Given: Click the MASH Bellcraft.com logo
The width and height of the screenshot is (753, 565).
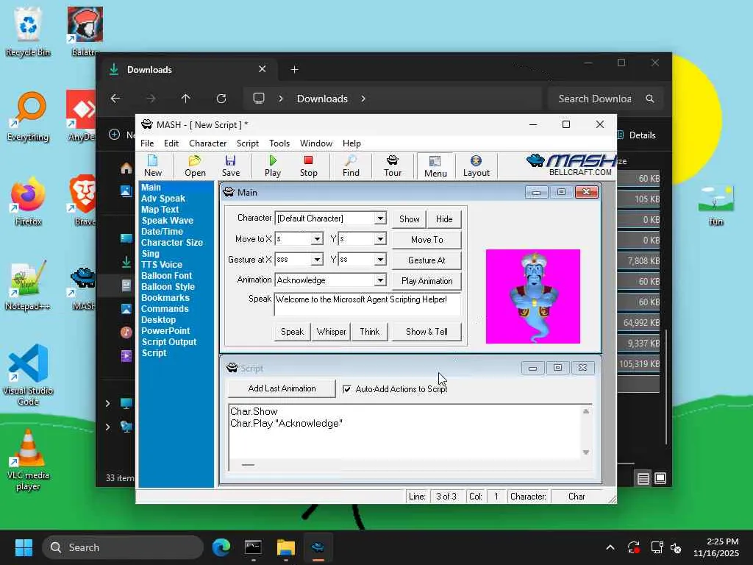Looking at the screenshot, I should (571, 165).
